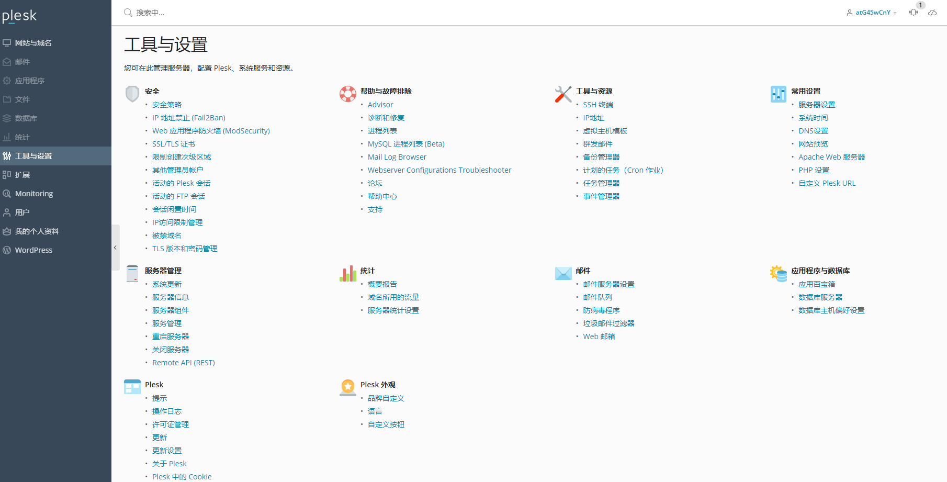Click the 工具与设置 sliders icon in sidebar
This screenshot has height=482, width=947.
click(x=7, y=156)
